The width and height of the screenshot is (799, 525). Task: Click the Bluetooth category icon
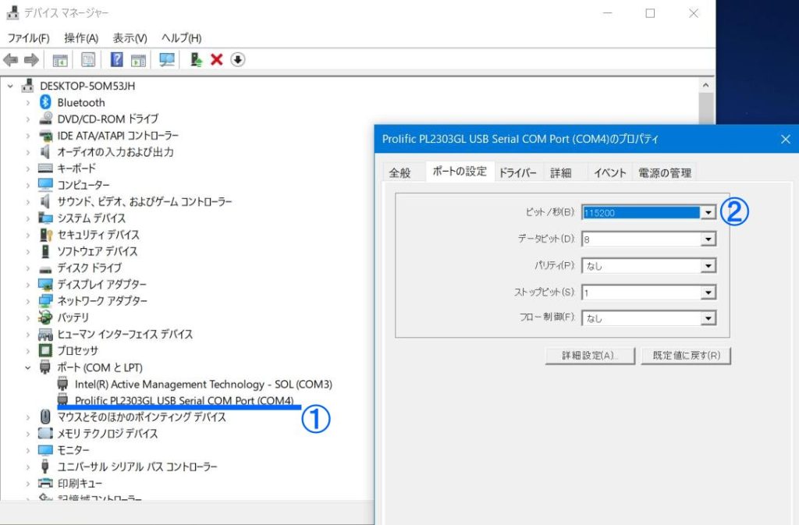pyautogui.click(x=45, y=102)
